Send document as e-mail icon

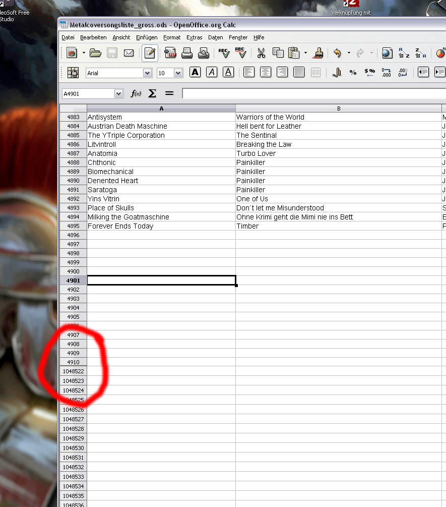[x=129, y=53]
